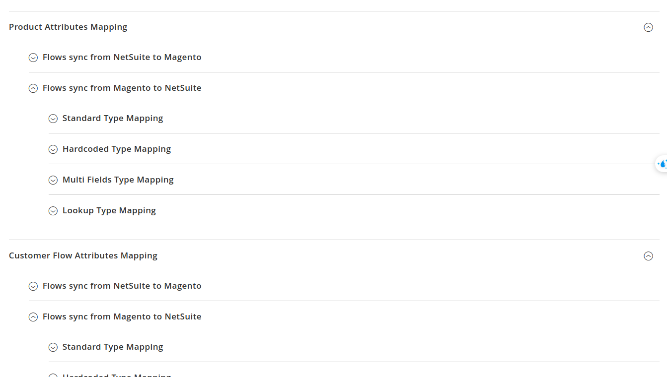Click up-chevron icon of product Magento to NetSuite flows
The height and width of the screenshot is (377, 667).
(x=33, y=88)
